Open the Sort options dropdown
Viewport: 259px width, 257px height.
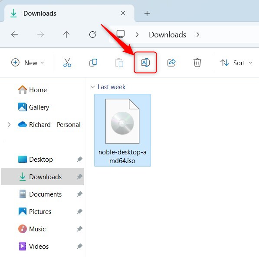236,63
